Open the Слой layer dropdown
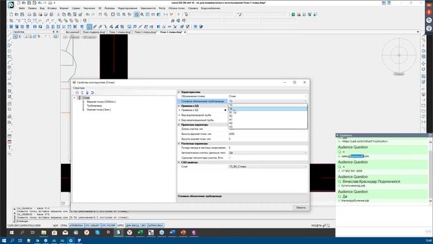The height and width of the screenshot is (244, 433). pyautogui.click(x=305, y=167)
